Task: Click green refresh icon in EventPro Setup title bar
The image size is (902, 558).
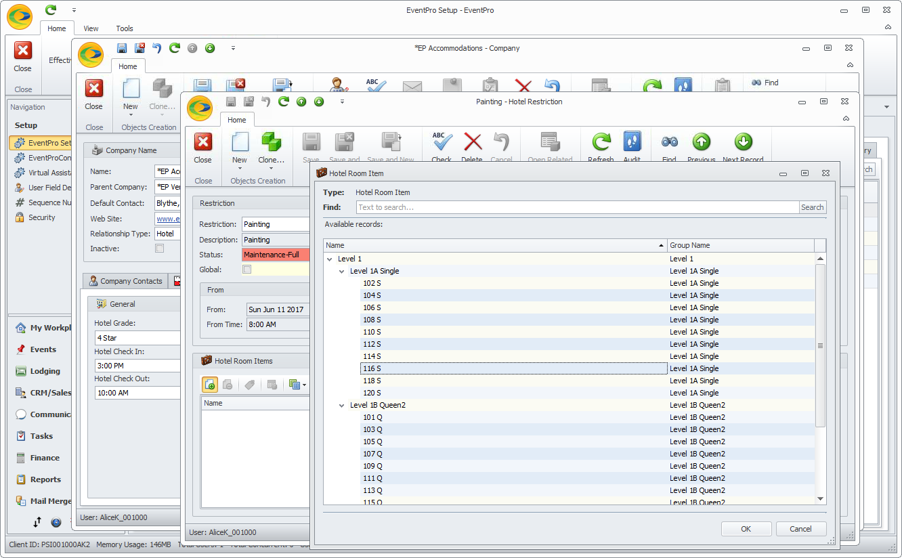Action: click(x=51, y=10)
